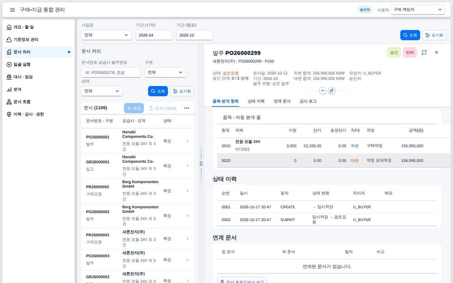The height and width of the screenshot is (283, 453).
Task: Pin the header with pin icon
Action: pyautogui.click(x=332, y=91)
